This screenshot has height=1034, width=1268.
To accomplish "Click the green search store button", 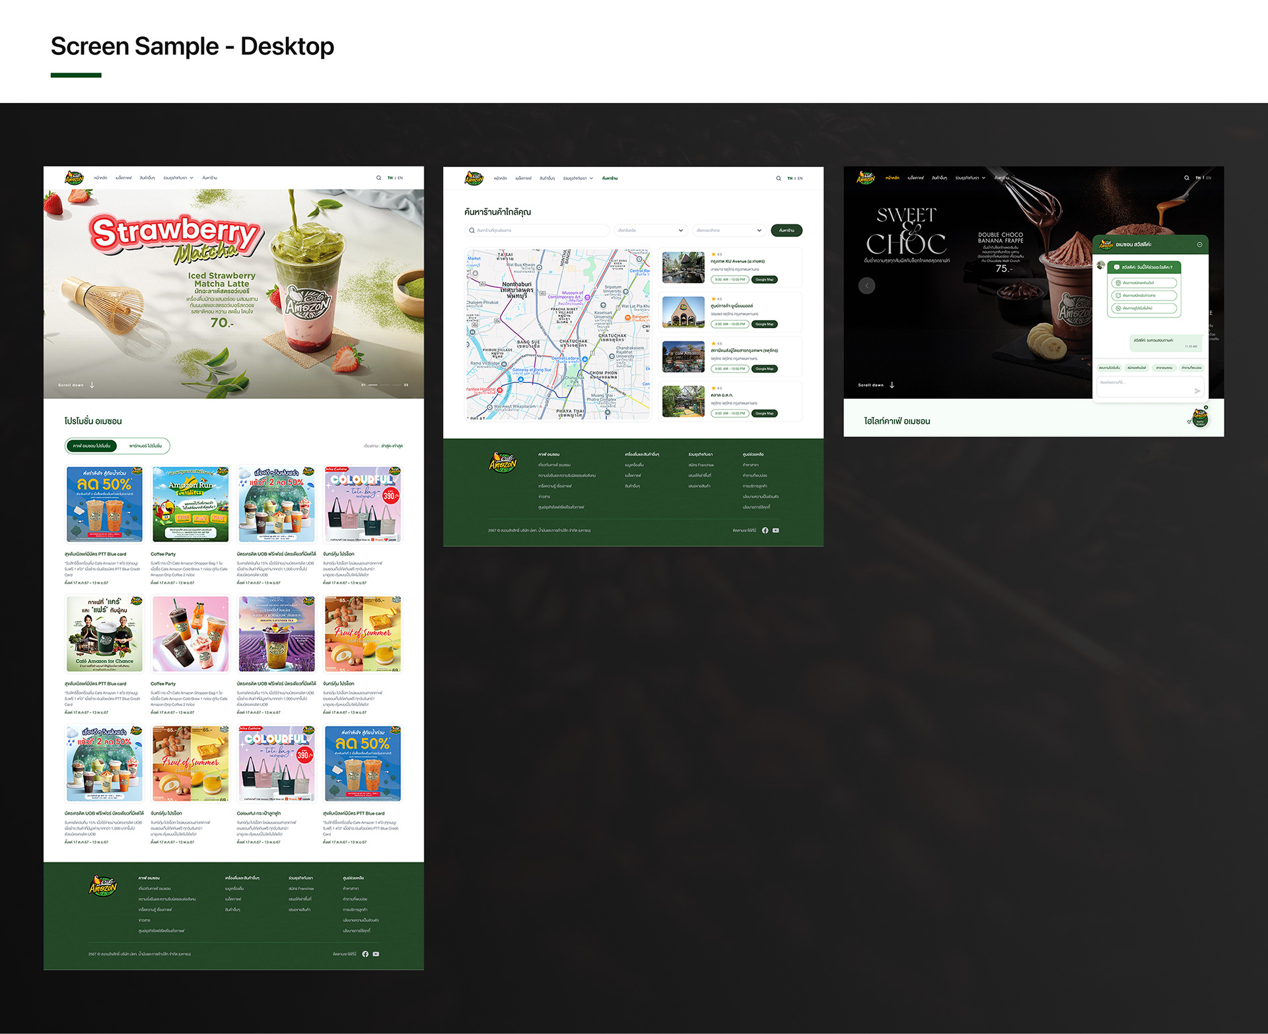I will (786, 230).
